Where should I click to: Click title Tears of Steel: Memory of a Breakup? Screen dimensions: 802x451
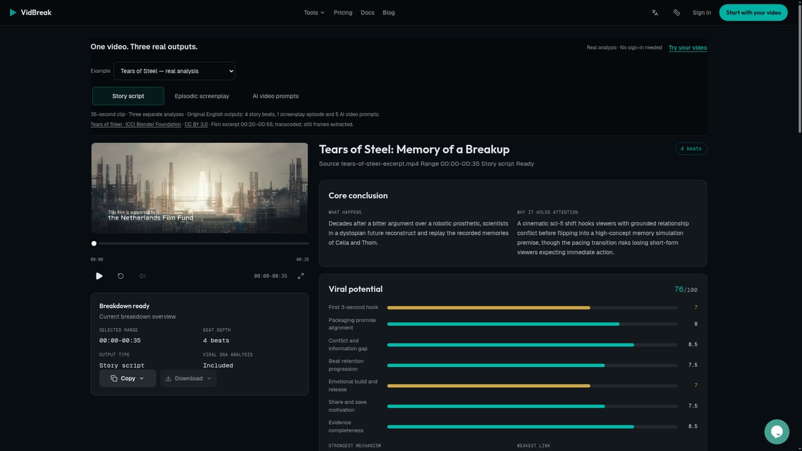tap(414, 149)
